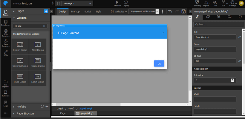The width and height of the screenshot is (245, 119).
Task: Click the Deploy cloud icon
Action: point(126,3)
